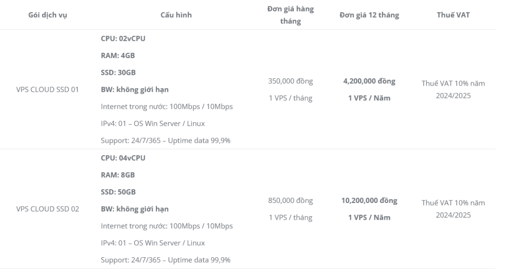Click the VAT text in the SSD 01 row
This screenshot has width=505, height=270.
[453, 90]
